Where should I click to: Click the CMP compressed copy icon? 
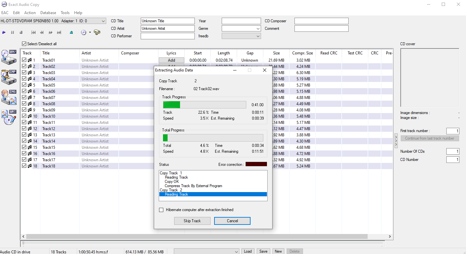point(9,77)
